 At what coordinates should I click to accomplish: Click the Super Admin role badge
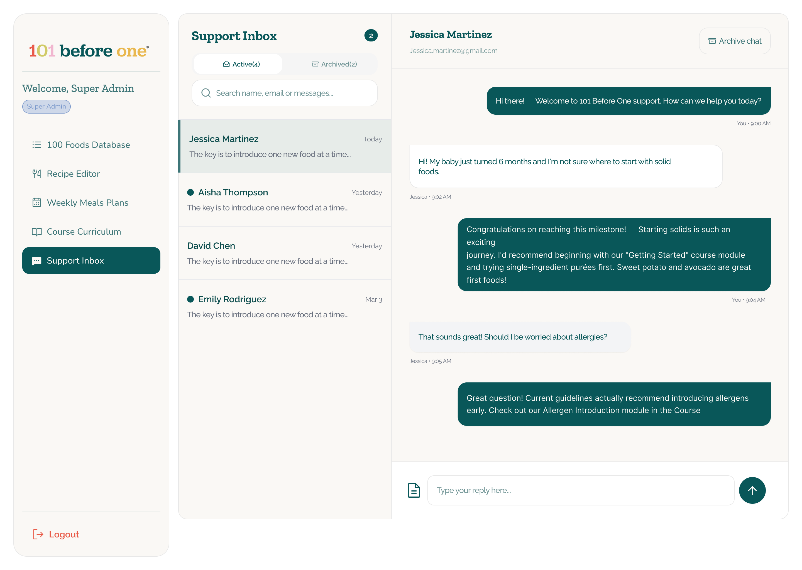[x=46, y=106]
